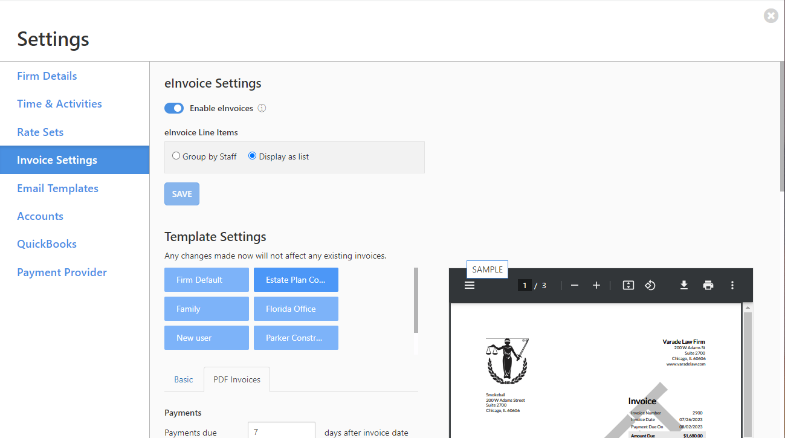785x438 pixels.
Task: Click the Payments due days input field
Action: click(x=281, y=431)
